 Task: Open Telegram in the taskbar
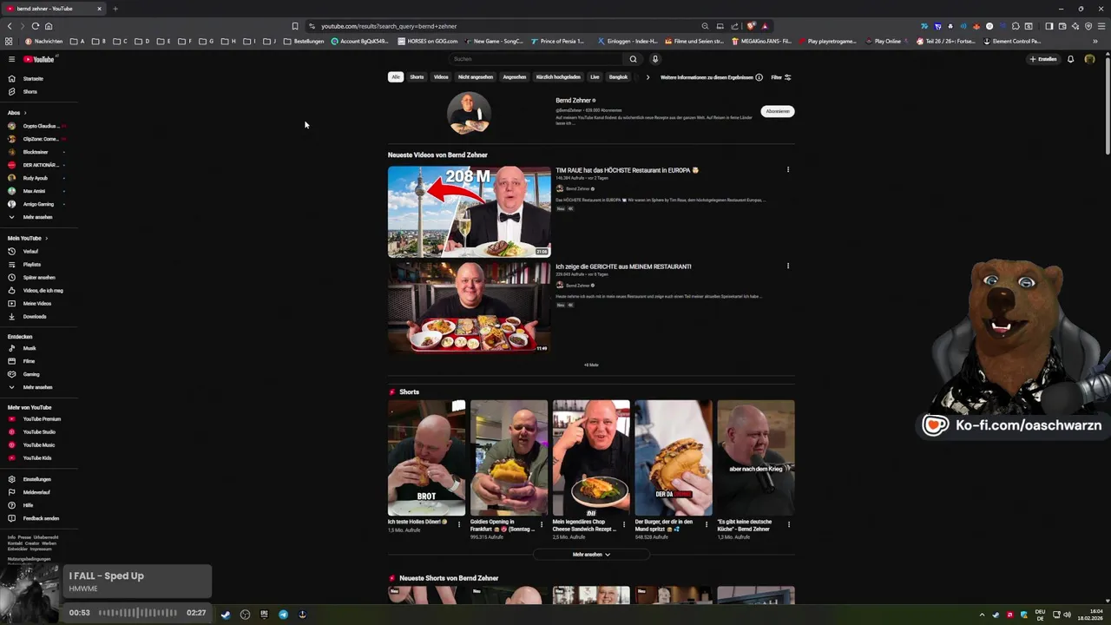[x=283, y=615]
